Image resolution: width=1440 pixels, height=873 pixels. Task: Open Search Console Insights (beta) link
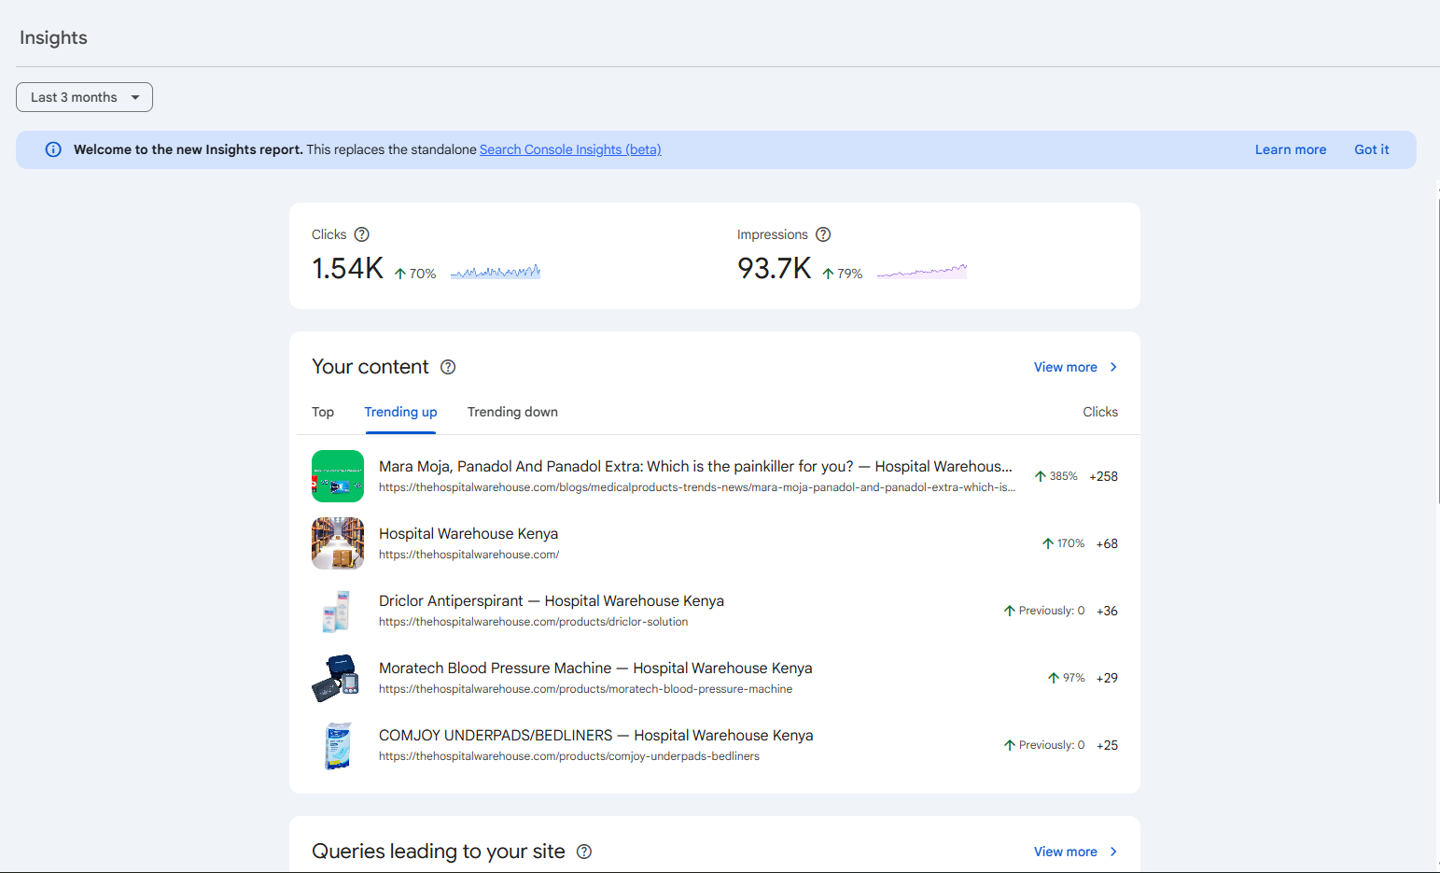[x=570, y=149]
